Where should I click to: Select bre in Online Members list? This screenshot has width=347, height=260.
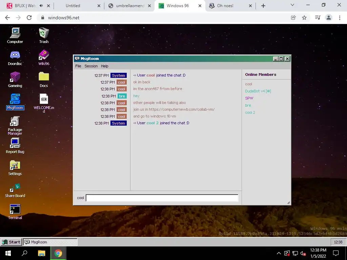[248, 105]
